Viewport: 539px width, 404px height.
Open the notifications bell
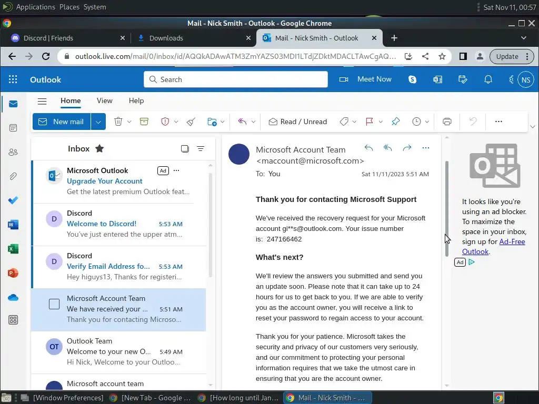[488, 79]
